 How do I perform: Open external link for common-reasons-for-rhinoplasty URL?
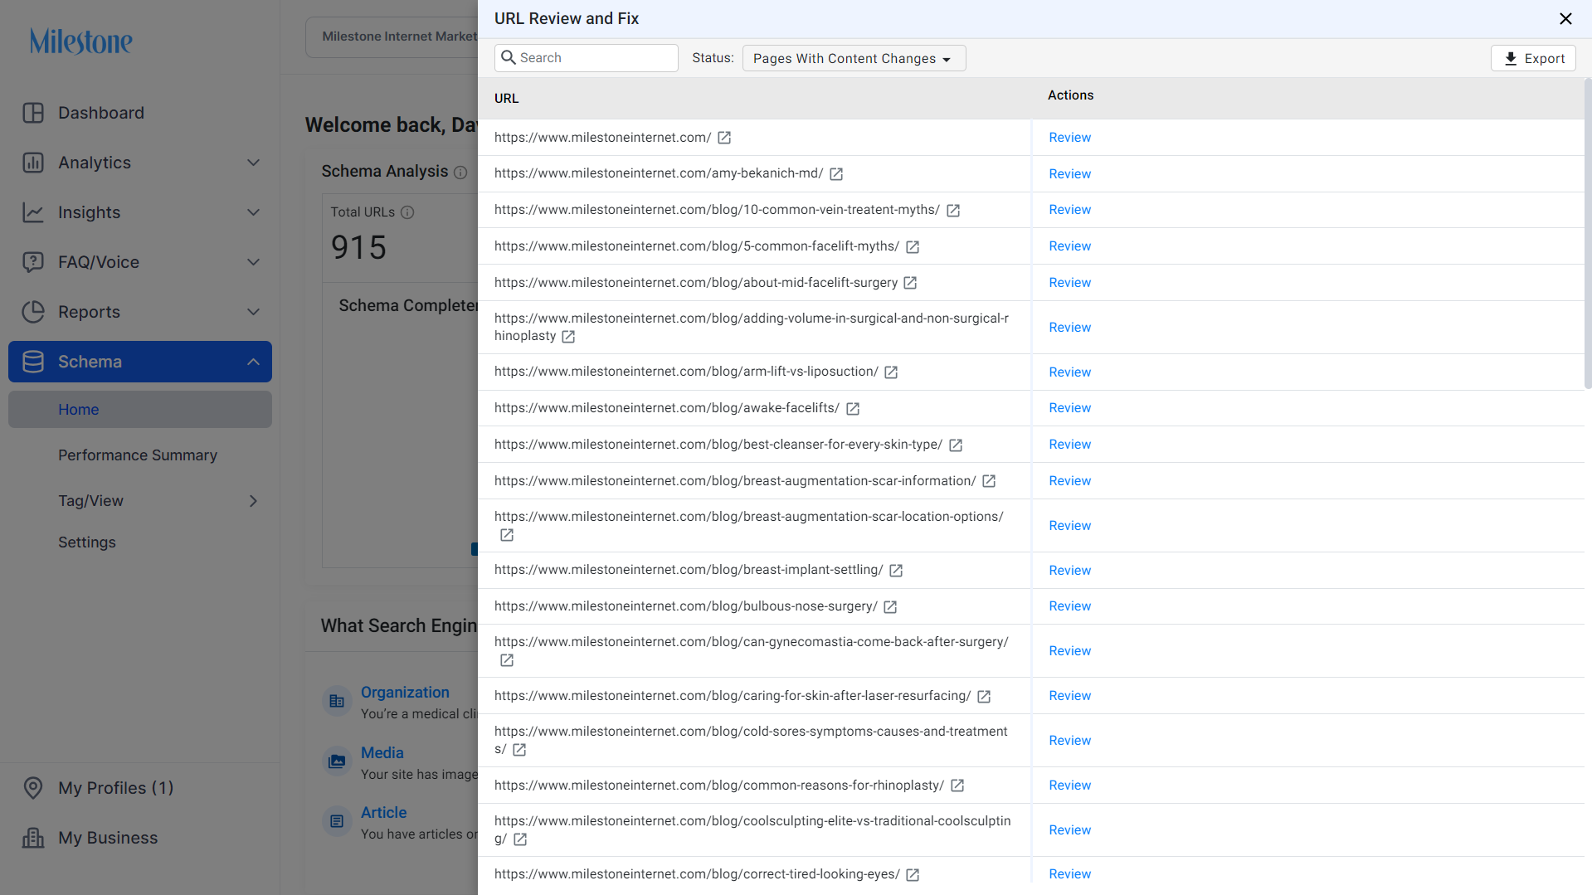coord(957,786)
